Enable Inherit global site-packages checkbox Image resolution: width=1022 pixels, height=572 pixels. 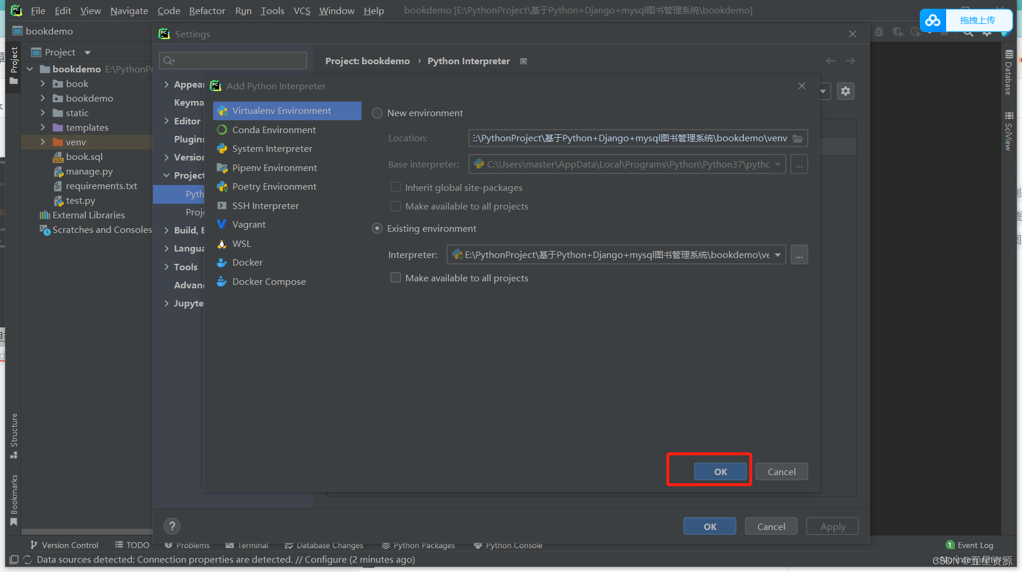395,187
